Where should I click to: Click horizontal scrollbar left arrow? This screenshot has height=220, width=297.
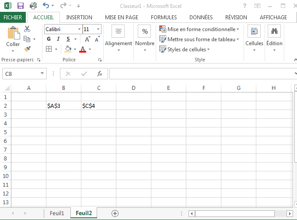click(x=192, y=213)
